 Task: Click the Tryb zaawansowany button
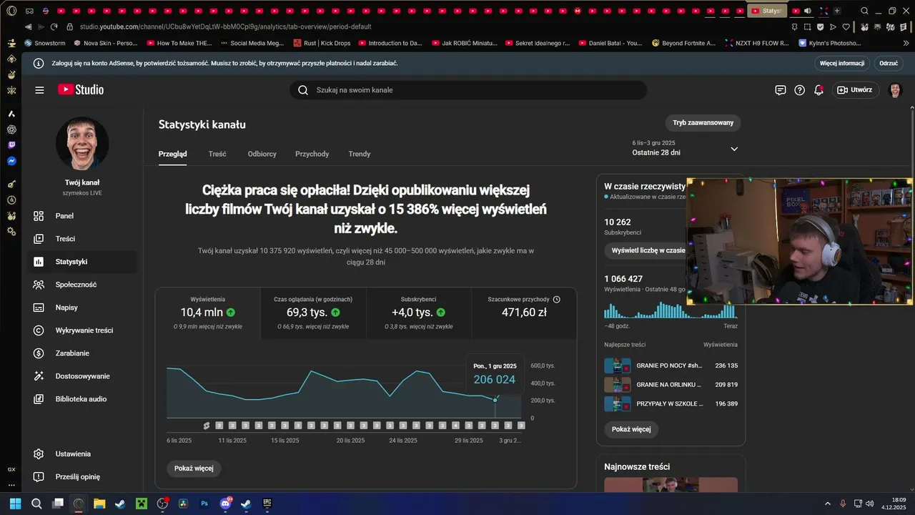(x=703, y=123)
